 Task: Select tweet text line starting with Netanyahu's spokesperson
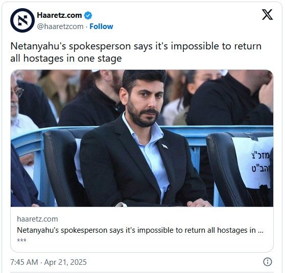coord(136,46)
